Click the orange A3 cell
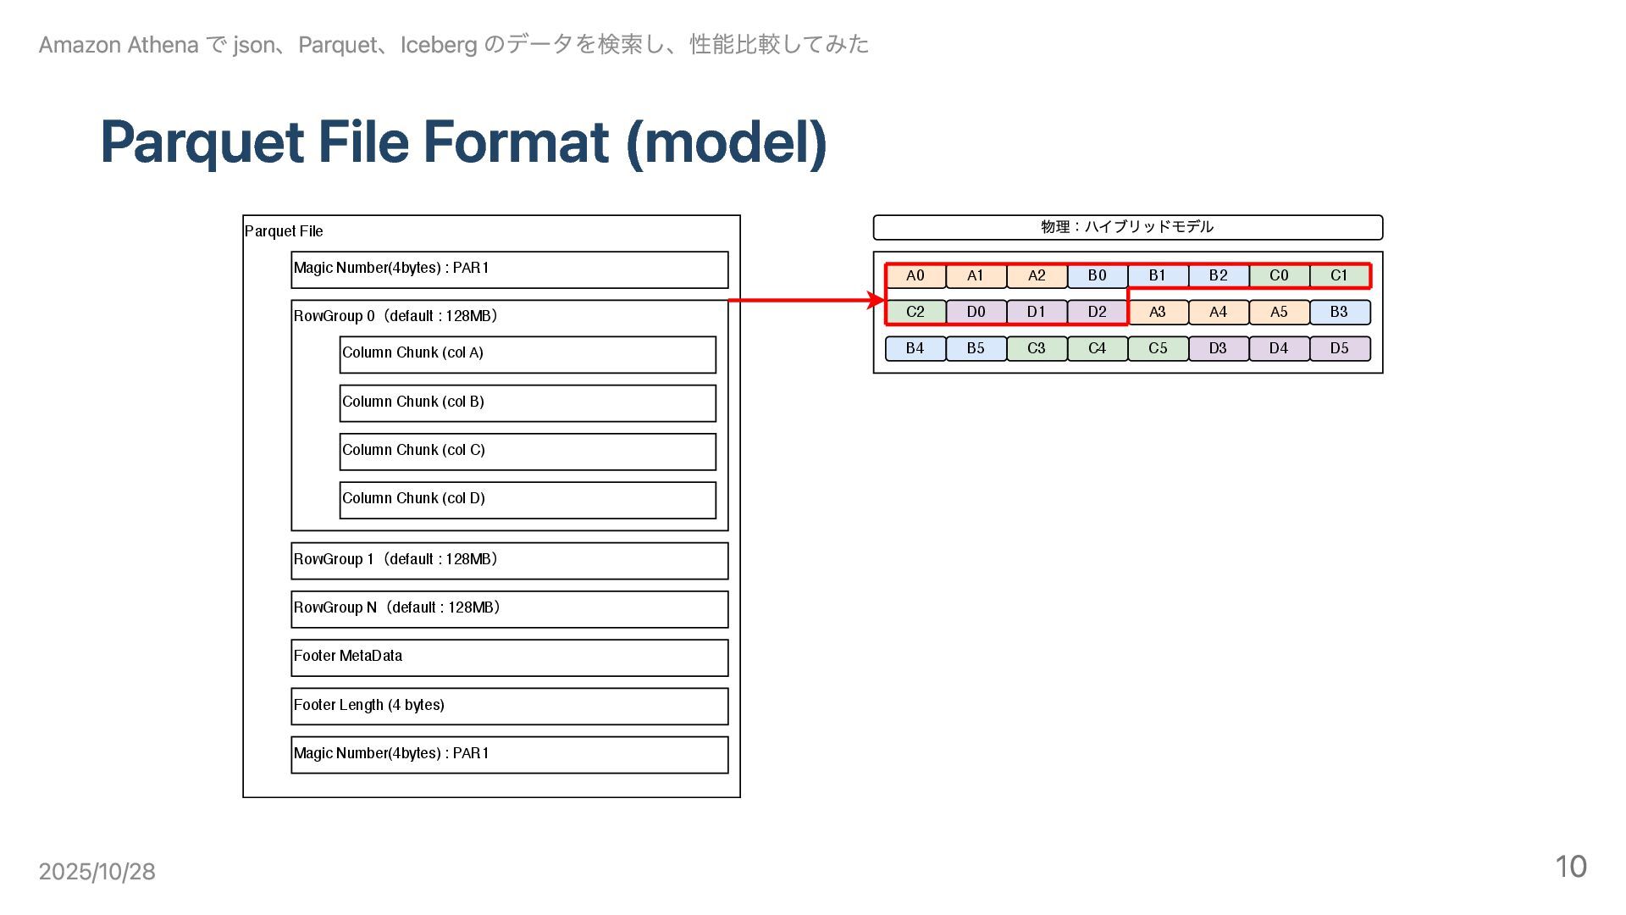The image size is (1626, 915). [x=1157, y=313]
